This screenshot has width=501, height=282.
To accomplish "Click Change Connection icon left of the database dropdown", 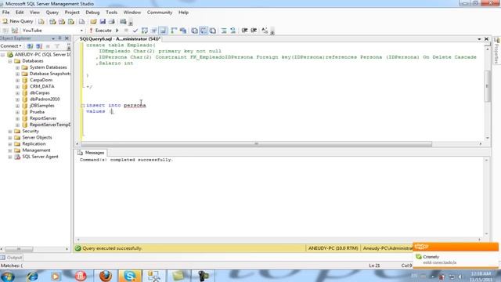I will coord(15,31).
